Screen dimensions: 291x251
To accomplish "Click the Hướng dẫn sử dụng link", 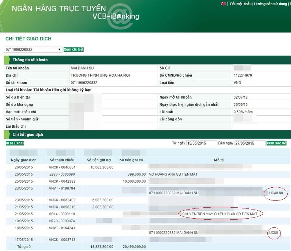I will pos(270,4).
